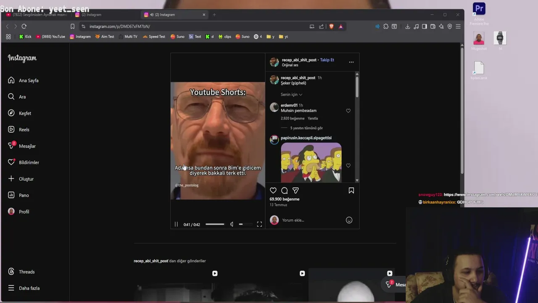538x303 pixels.
Task: Open Ana Sayfa in Instagram sidebar
Action: pyautogui.click(x=23, y=80)
